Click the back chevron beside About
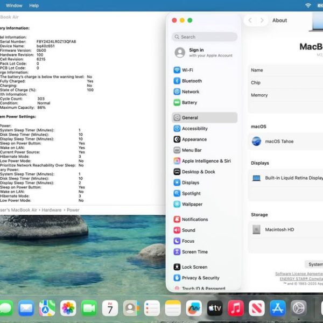 click(250, 20)
